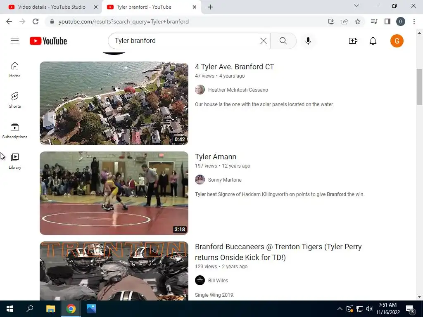Image resolution: width=423 pixels, height=317 pixels.
Task: Open the volume speaker icon in tray
Action: [x=369, y=309]
